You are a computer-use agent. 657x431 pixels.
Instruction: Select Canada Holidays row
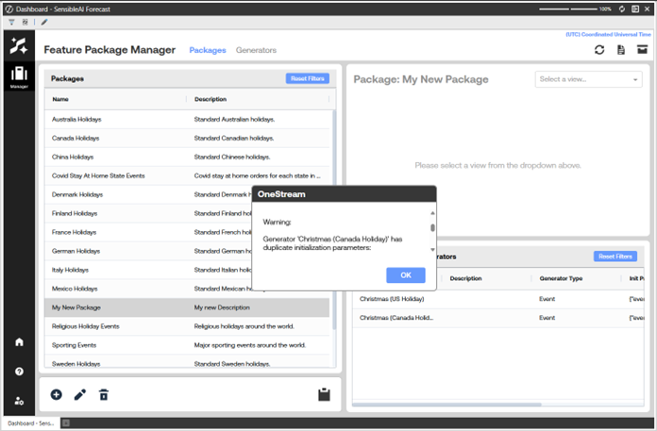pos(187,138)
